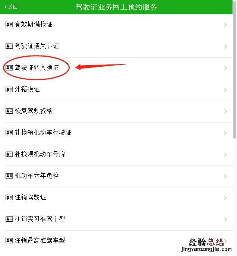237x256 pixels.
Task: Open the chevron arrow on 外籍换证 row
Action: [225, 90]
